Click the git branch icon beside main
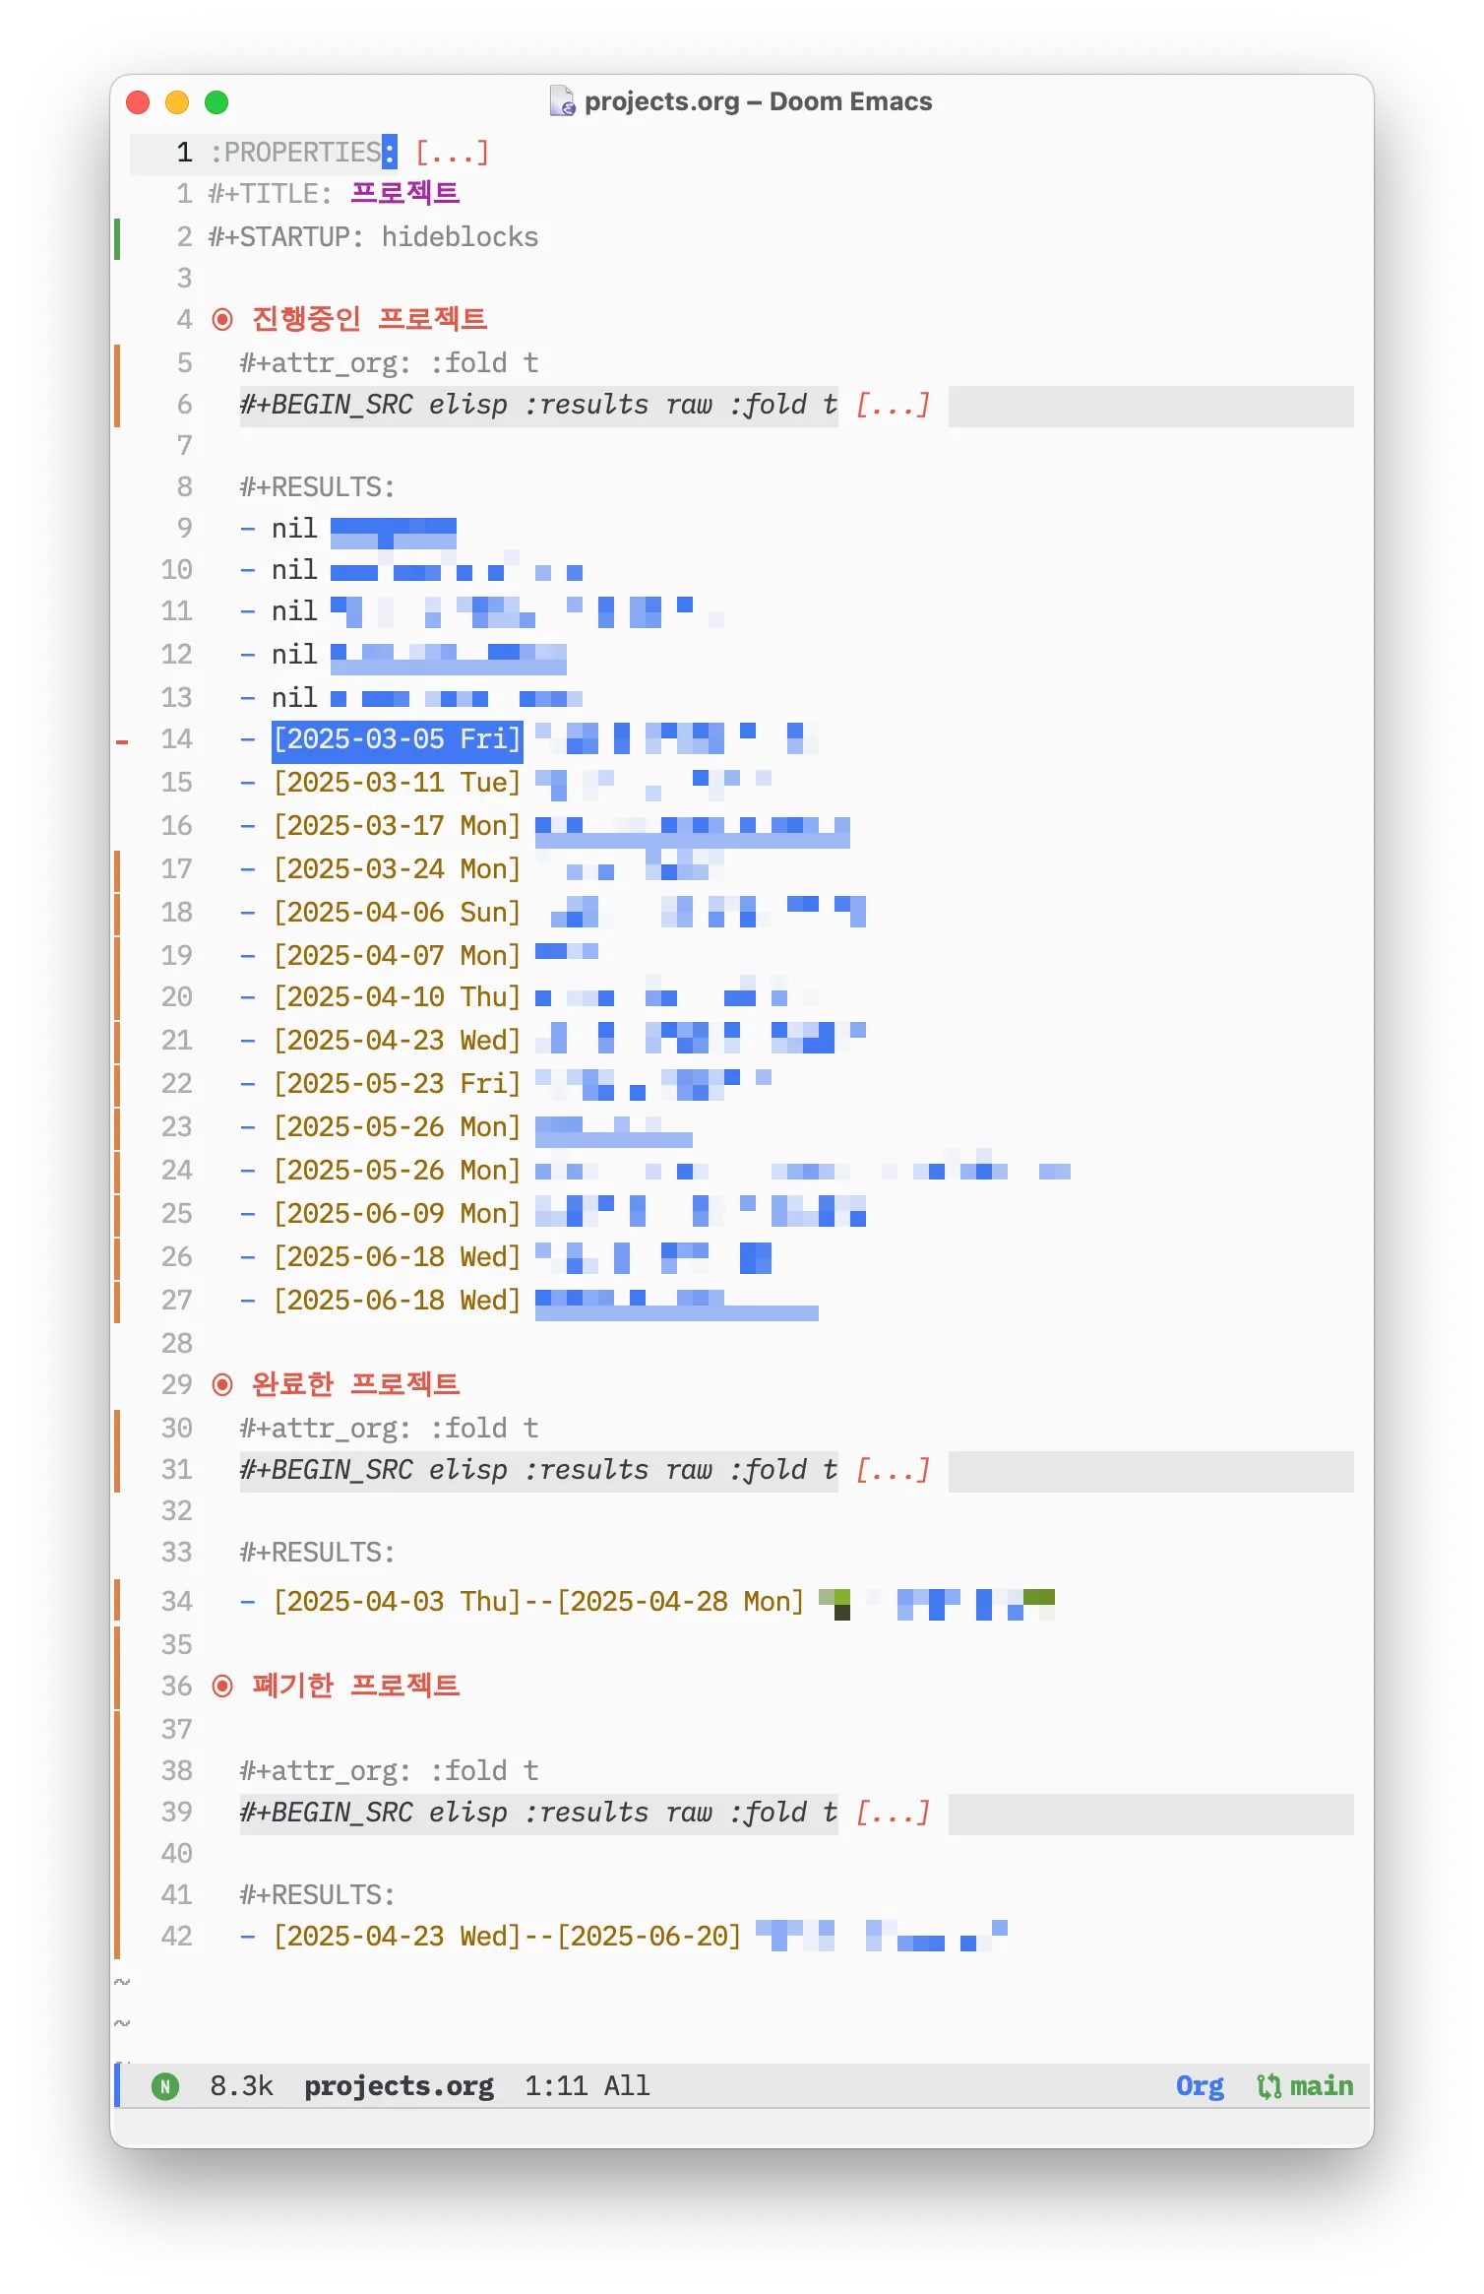The image size is (1484, 2294). tap(1268, 2085)
